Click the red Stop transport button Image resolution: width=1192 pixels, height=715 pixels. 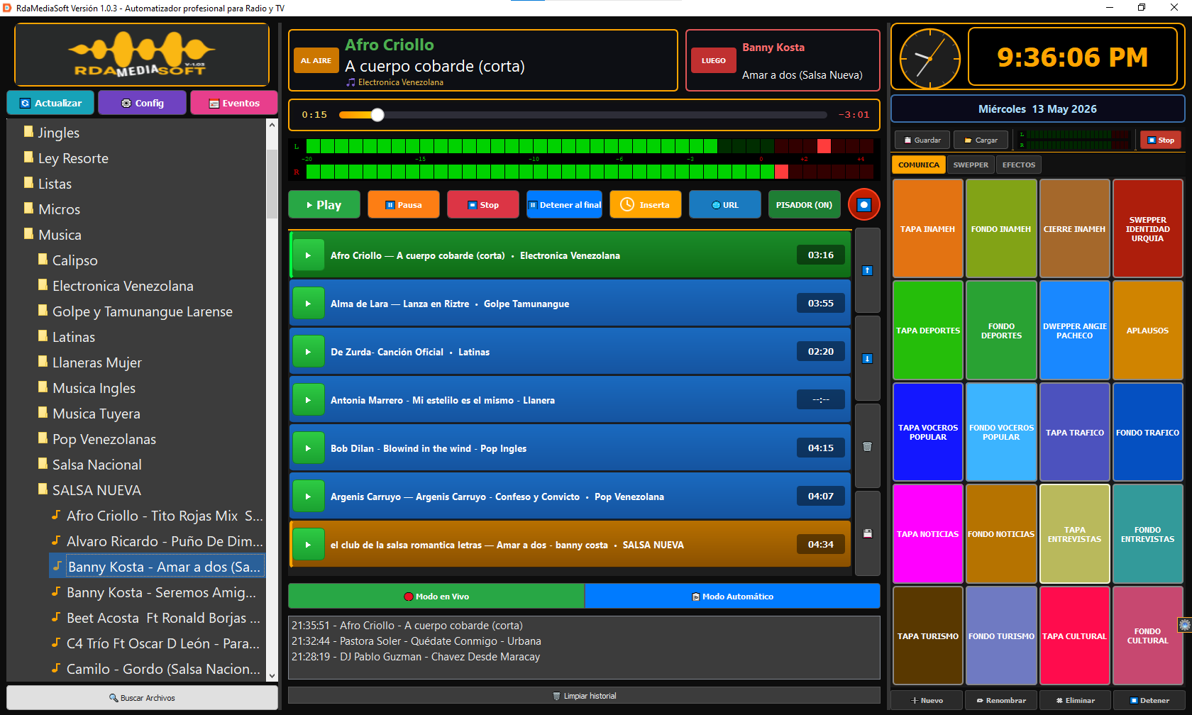pyautogui.click(x=483, y=205)
